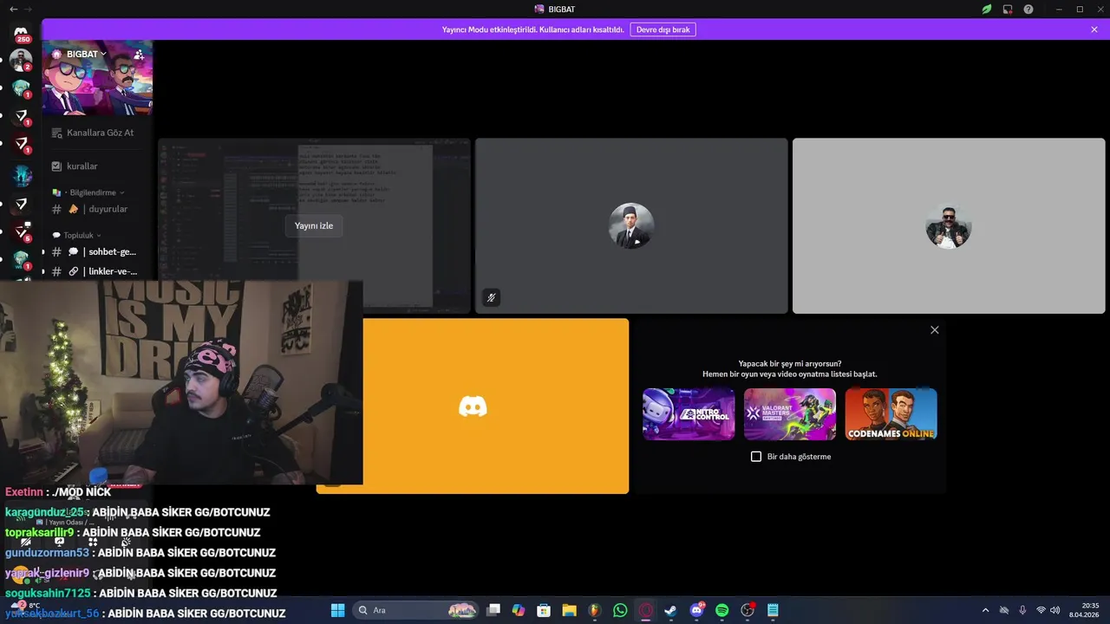Check the Bir daha gösterme checkbox

756,457
